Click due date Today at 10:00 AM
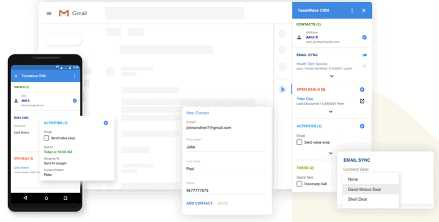Viewport: 439px width, 222px height. point(58,152)
